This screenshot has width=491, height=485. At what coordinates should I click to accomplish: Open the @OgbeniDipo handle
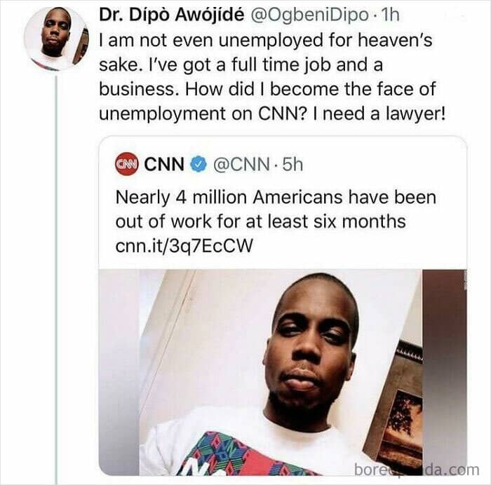[309, 15]
